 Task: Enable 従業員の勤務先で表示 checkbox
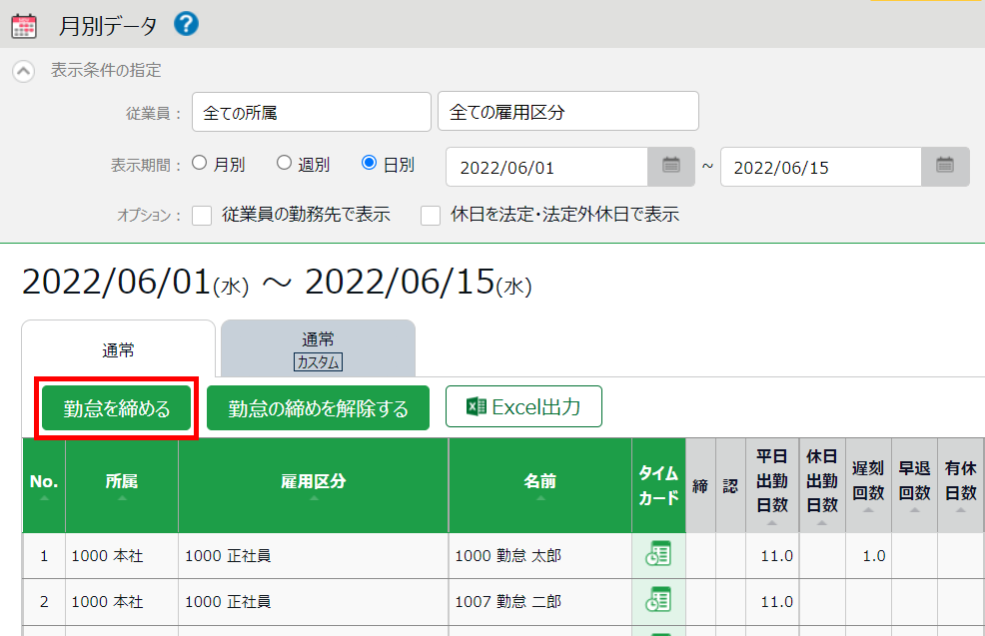[202, 215]
